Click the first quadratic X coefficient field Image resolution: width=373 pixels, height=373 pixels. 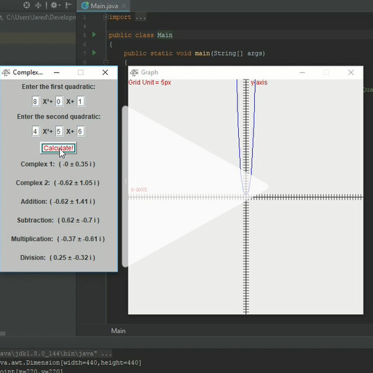(59, 101)
